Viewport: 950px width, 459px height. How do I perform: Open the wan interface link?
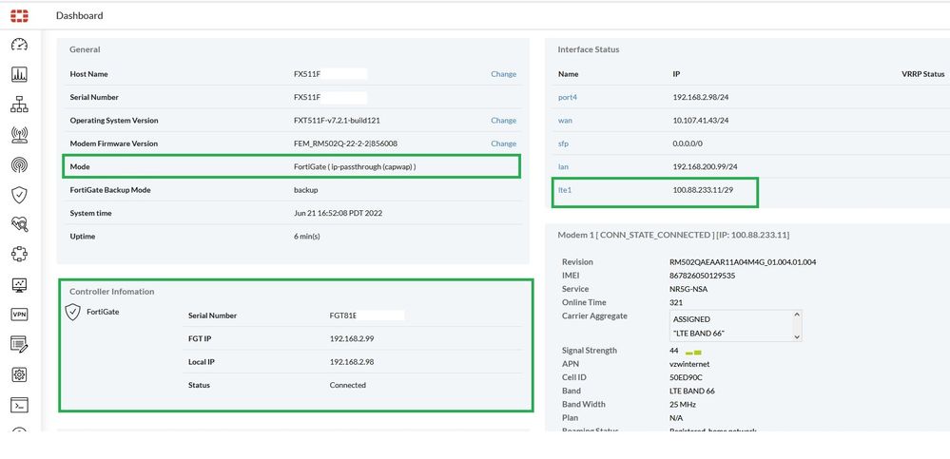tap(565, 121)
